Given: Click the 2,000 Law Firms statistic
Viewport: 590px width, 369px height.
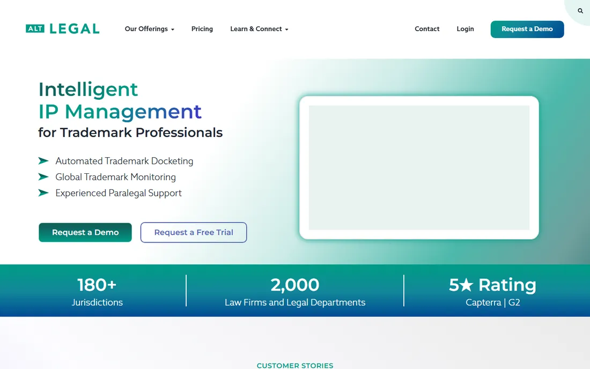Looking at the screenshot, I should pyautogui.click(x=295, y=292).
